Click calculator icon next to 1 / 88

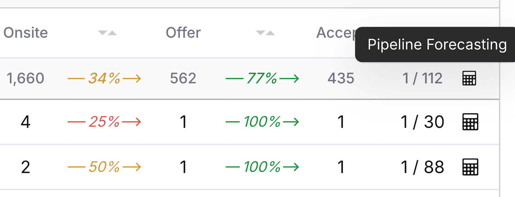[x=470, y=167]
